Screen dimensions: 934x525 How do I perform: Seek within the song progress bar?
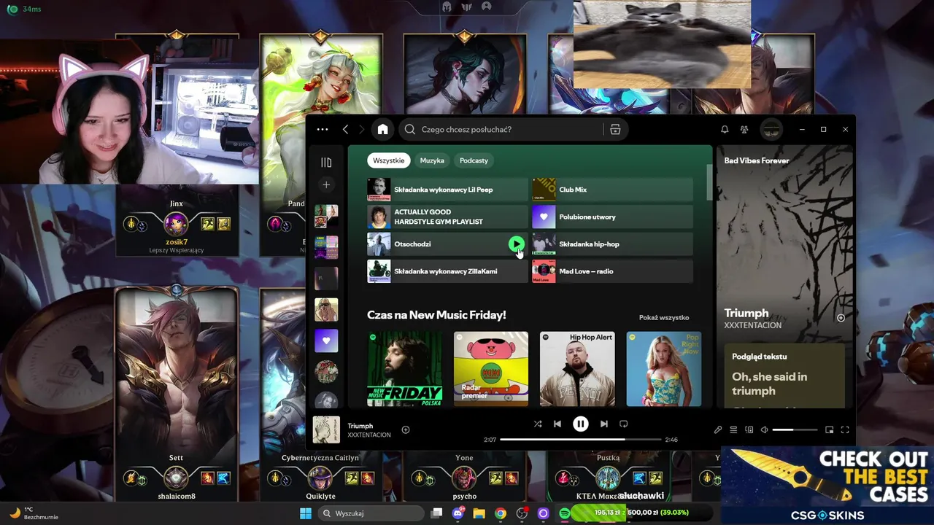tap(581, 440)
